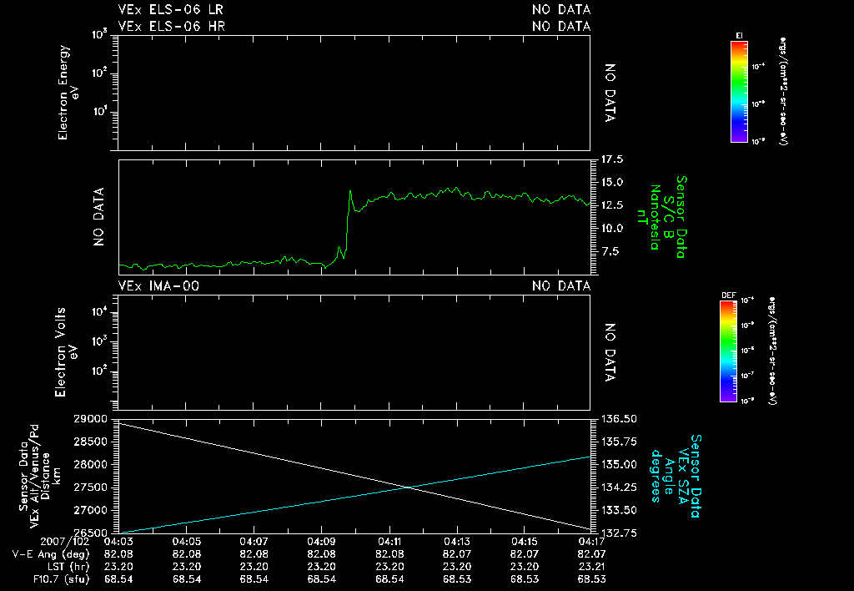Click the 04:13 time tick label
This screenshot has width=854, height=591.
457,542
